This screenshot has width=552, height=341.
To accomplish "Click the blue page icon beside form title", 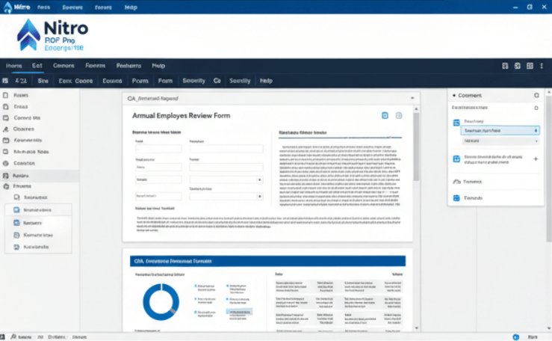I will point(385,115).
